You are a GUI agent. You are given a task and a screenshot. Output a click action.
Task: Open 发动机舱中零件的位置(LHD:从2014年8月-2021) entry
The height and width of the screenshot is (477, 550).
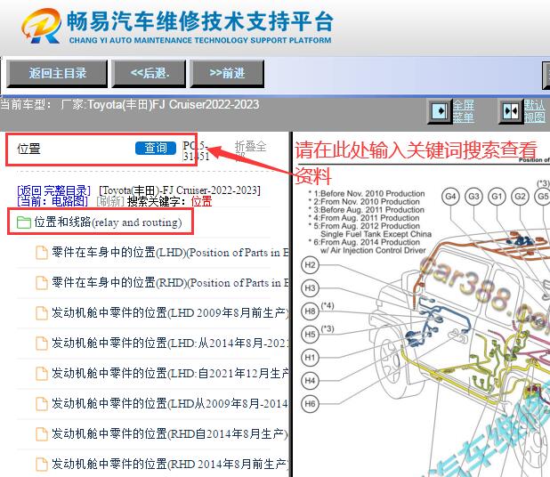tap(171, 343)
